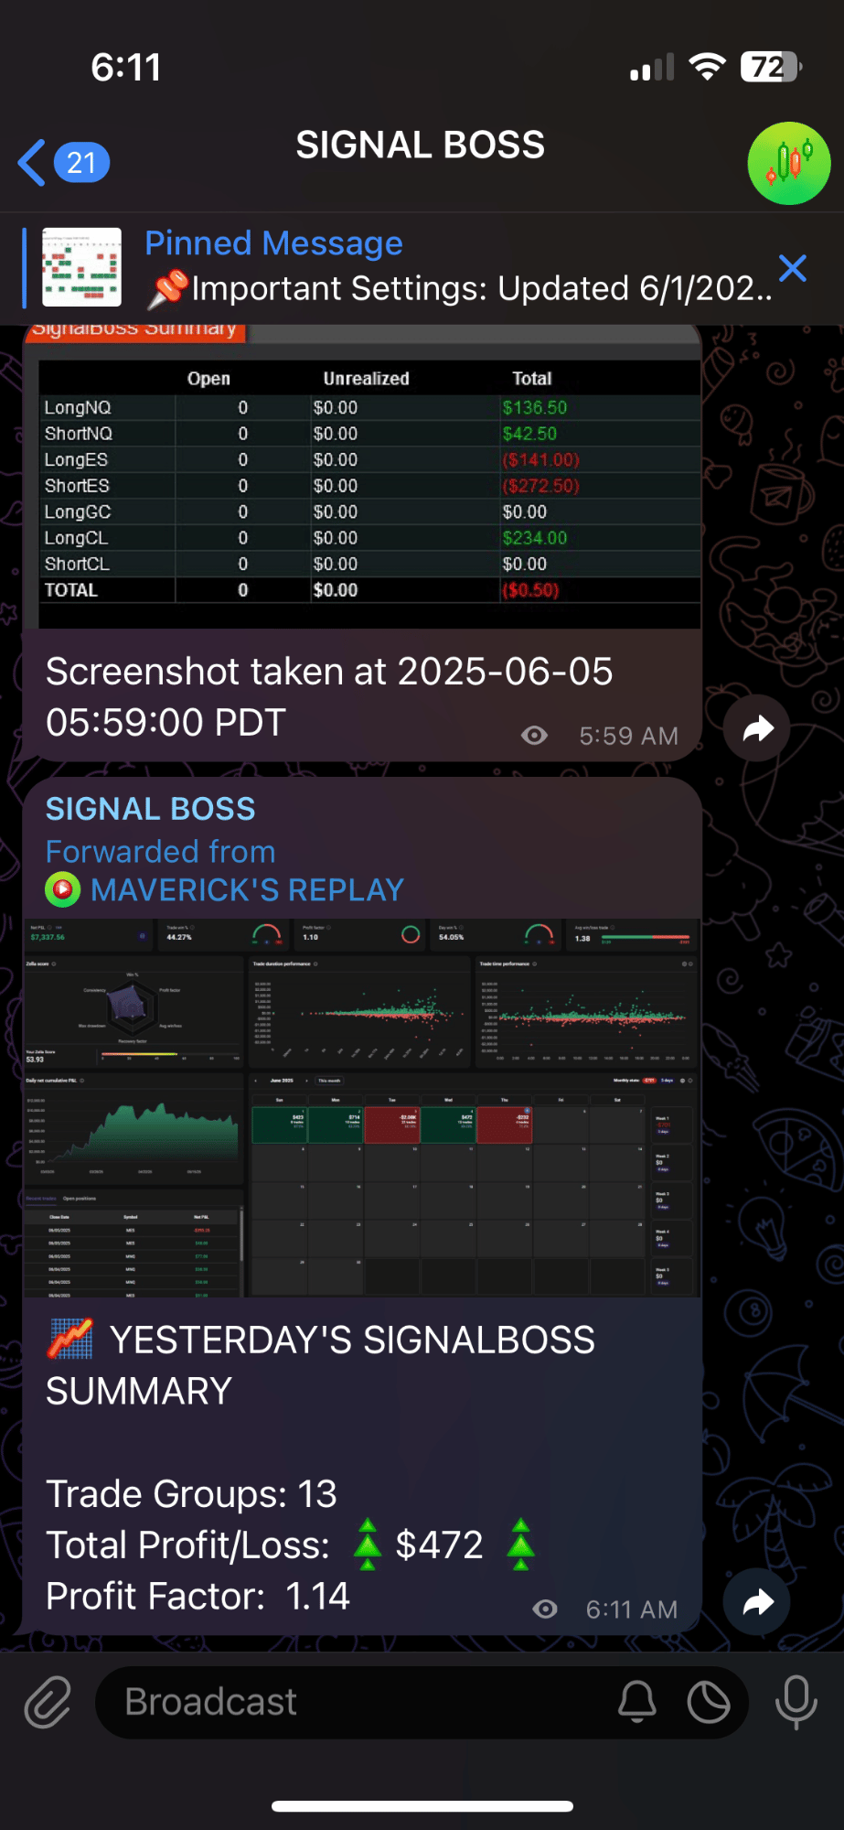Close the pinned message banner
The width and height of the screenshot is (844, 1830).
pos(793,268)
